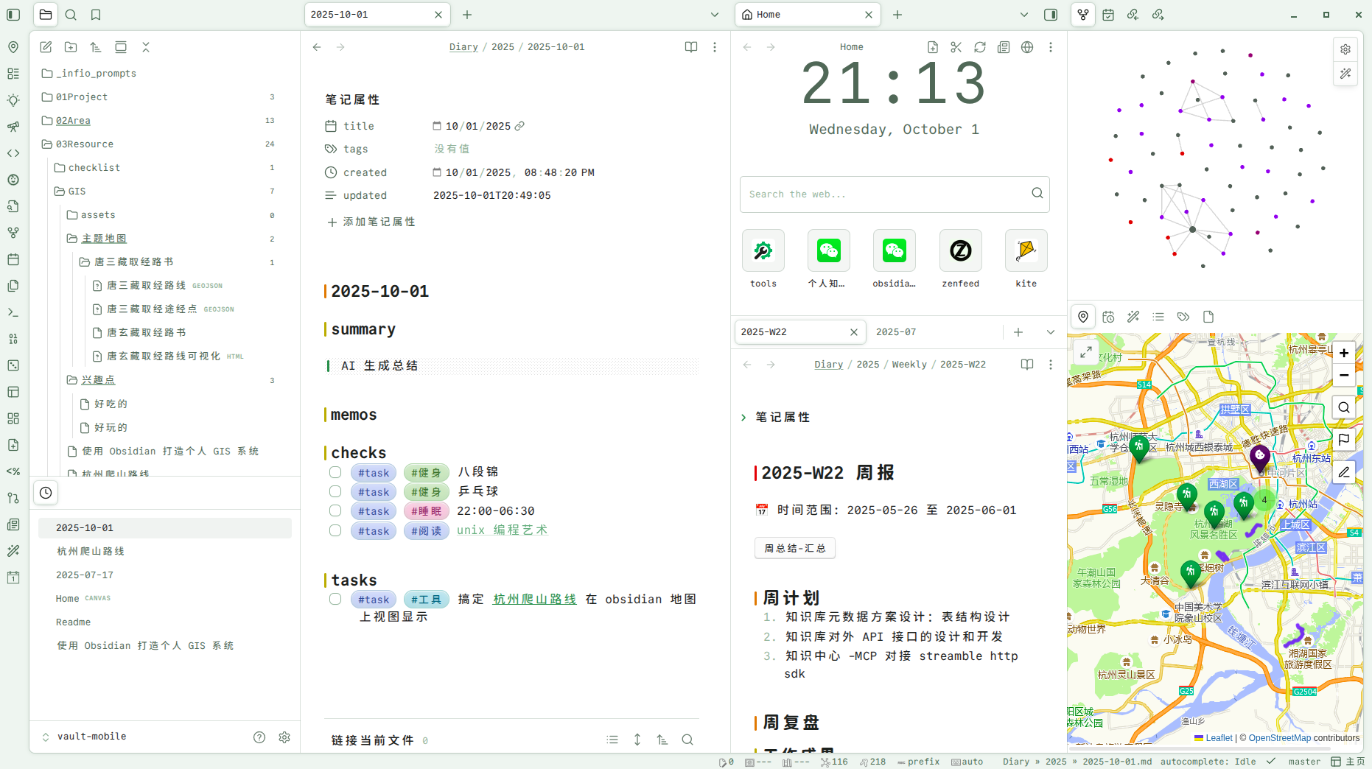Click the graph view settings gear
The image size is (1372, 769).
[1345, 49]
